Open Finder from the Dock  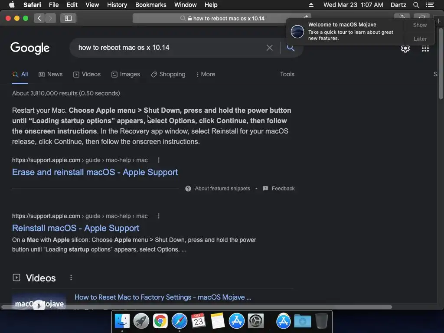(122, 321)
